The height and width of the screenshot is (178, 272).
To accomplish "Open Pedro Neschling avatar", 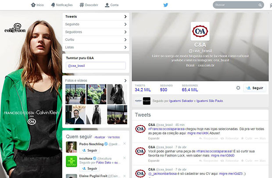I will tap(72, 147).
